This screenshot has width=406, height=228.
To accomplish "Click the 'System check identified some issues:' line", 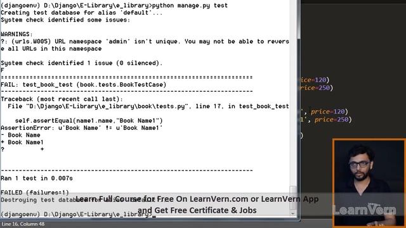I will pos(65,20).
